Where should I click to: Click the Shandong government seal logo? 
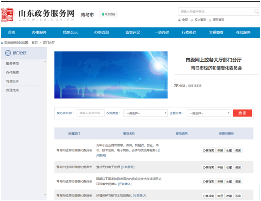point(7,14)
